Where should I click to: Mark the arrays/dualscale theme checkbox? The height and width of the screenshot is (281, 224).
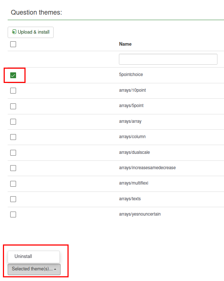(13, 153)
